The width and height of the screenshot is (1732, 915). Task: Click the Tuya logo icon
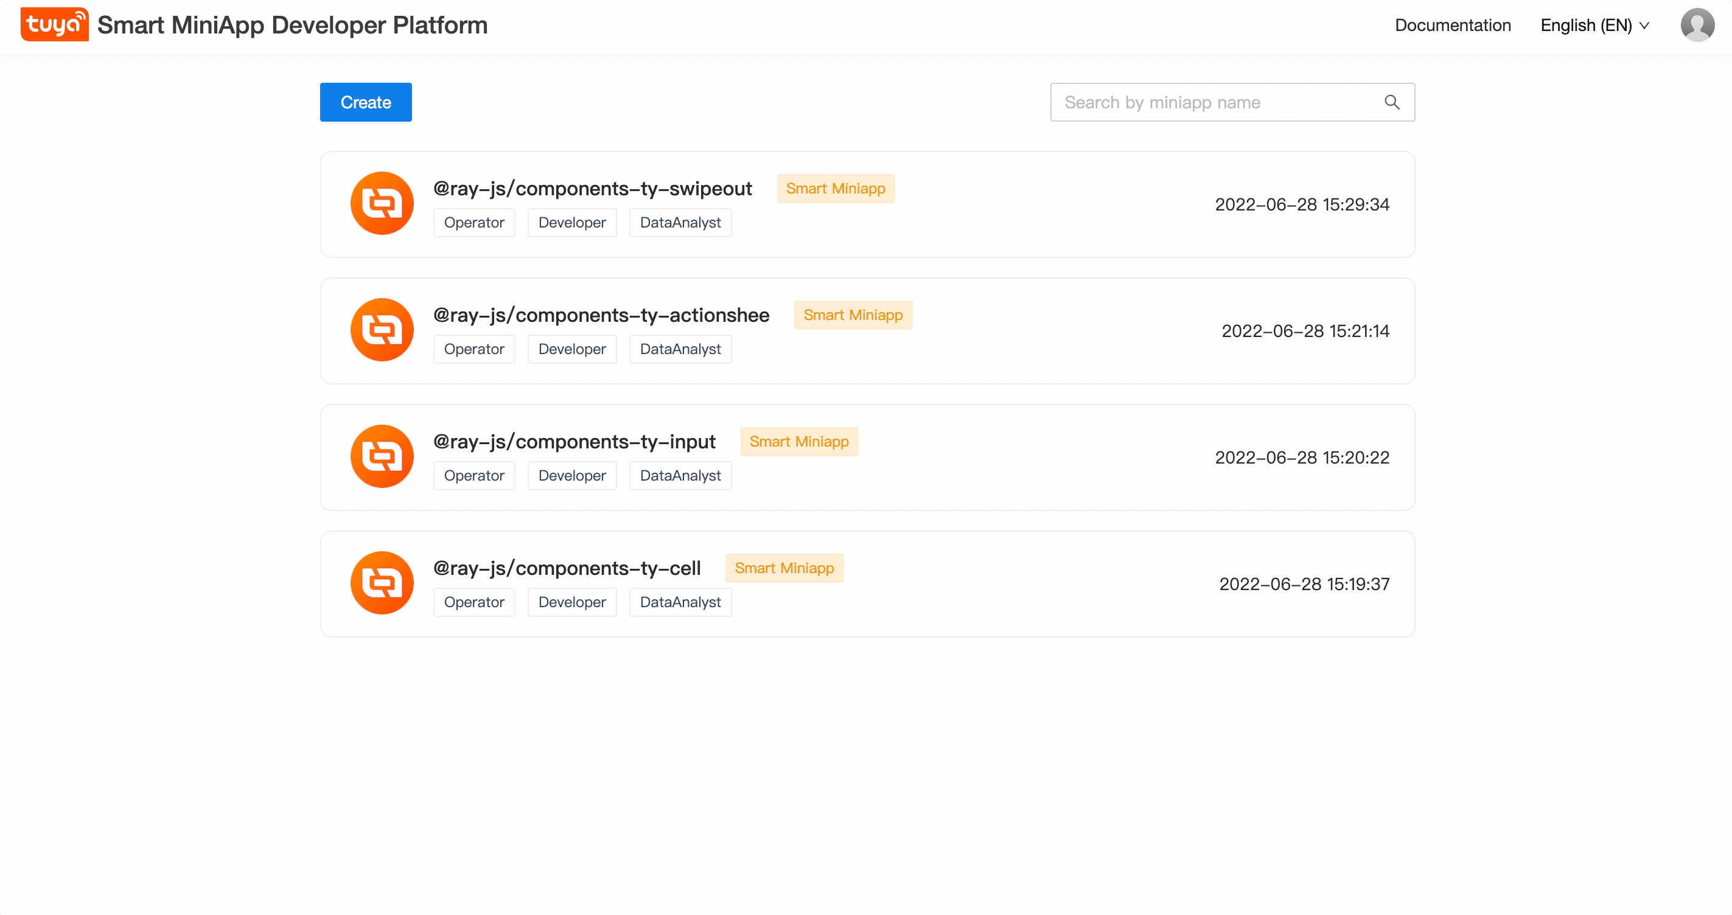(54, 25)
